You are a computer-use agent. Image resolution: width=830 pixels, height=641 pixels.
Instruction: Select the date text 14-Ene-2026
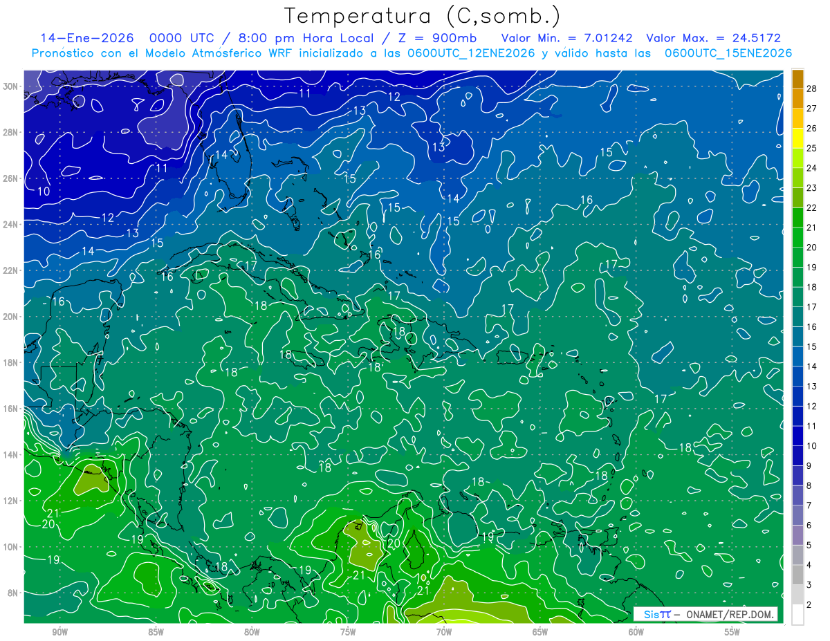tap(86, 38)
